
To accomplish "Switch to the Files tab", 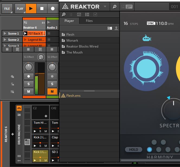I will [89, 21].
